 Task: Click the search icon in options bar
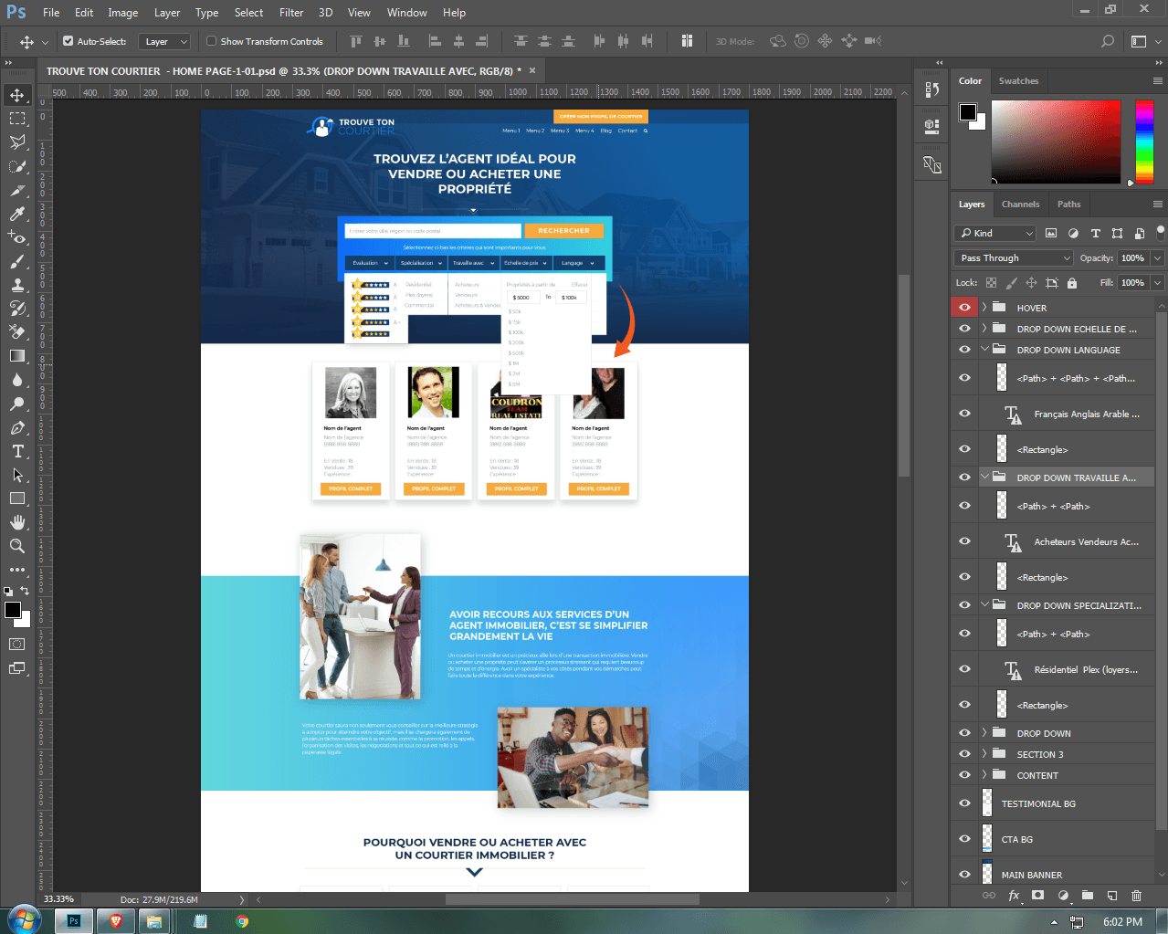(1108, 41)
